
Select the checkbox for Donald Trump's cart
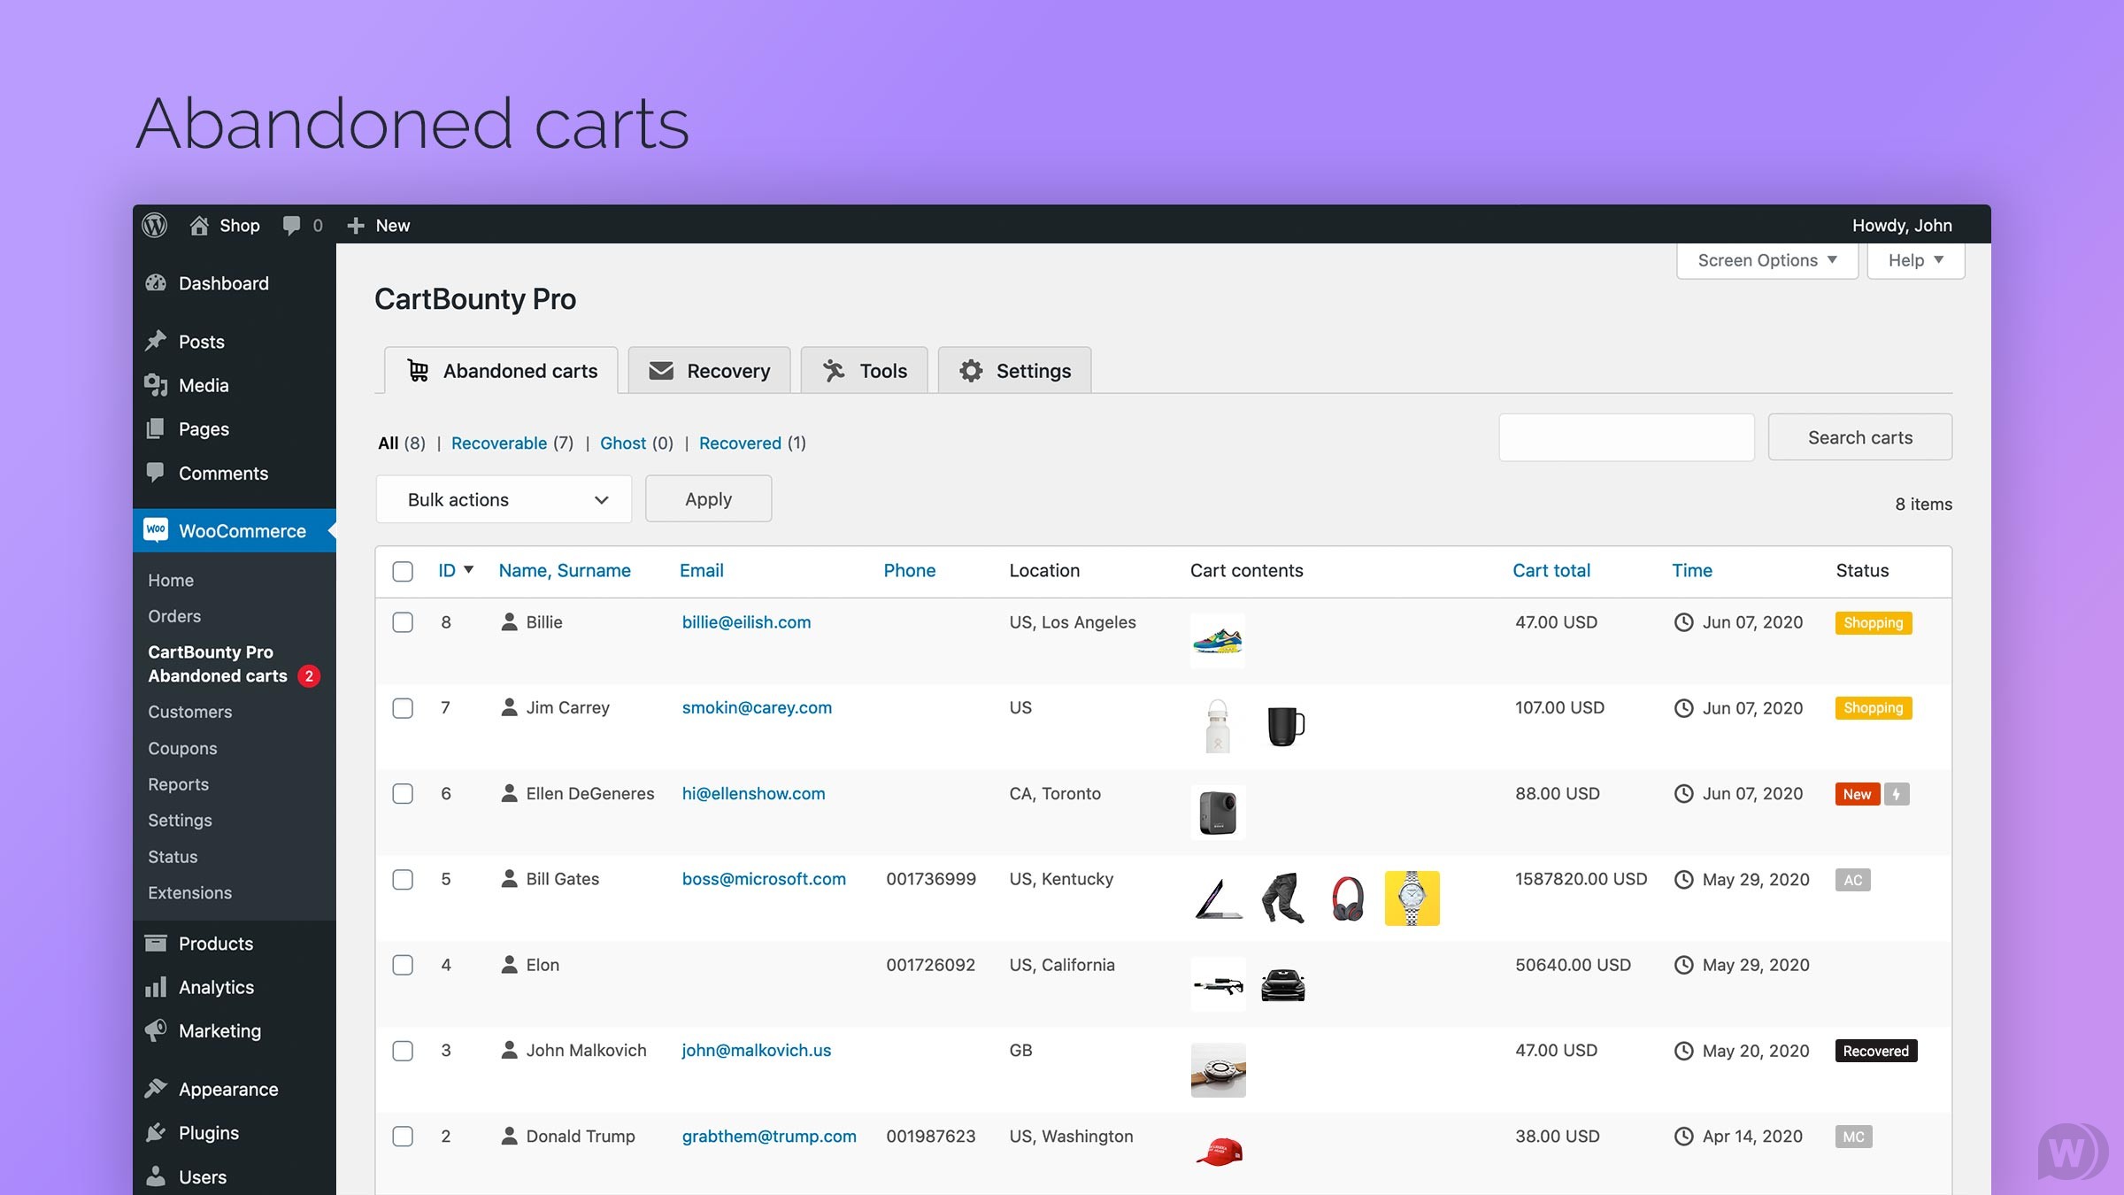[403, 1137]
